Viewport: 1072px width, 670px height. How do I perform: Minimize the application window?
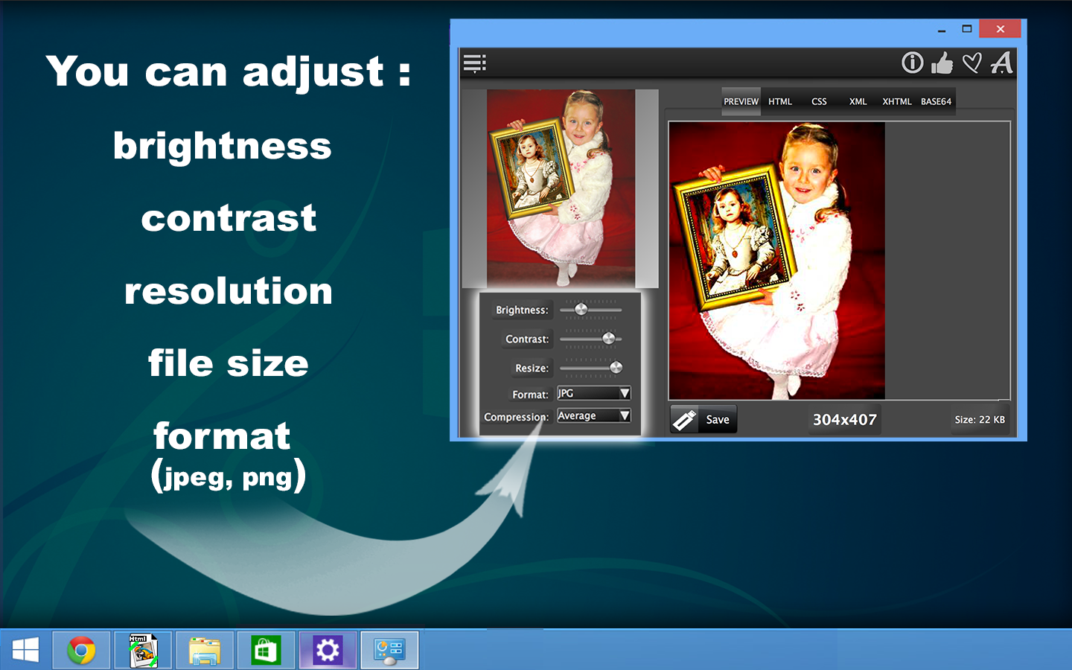(x=942, y=30)
